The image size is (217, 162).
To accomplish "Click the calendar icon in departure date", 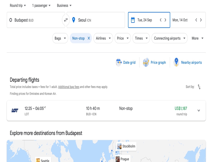I will [x=133, y=20].
